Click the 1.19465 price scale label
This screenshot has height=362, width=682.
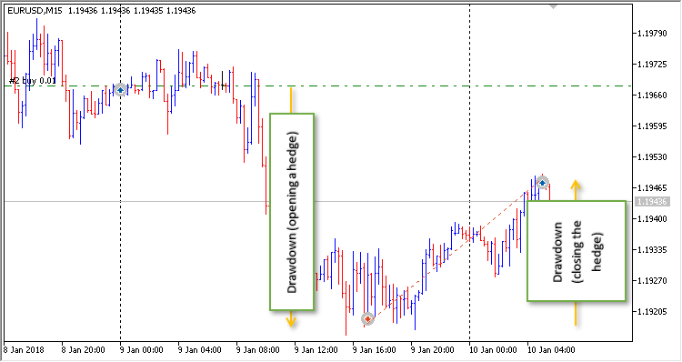(x=652, y=188)
